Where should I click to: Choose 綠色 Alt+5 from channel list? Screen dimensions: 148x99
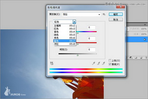65,35
